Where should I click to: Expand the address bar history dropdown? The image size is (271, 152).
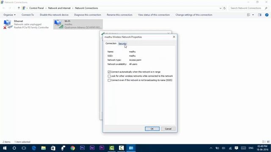[x=220, y=8]
